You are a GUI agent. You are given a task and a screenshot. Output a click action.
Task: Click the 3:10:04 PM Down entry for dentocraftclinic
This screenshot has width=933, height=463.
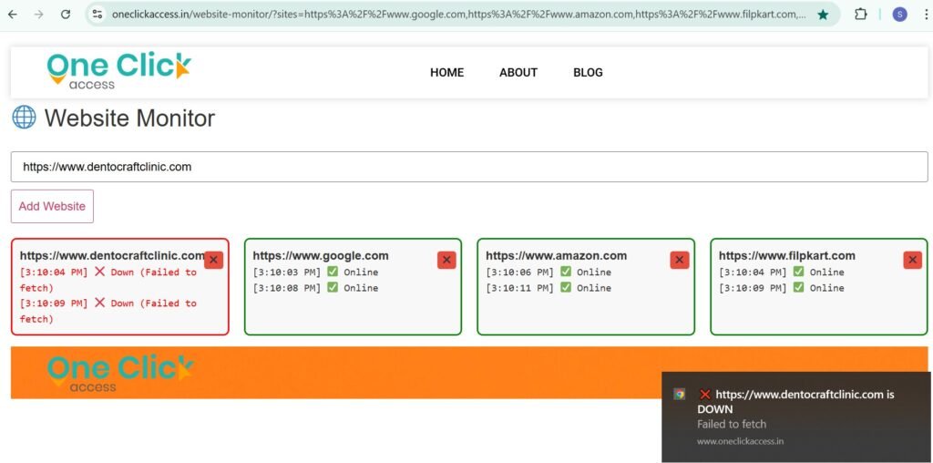click(x=108, y=280)
